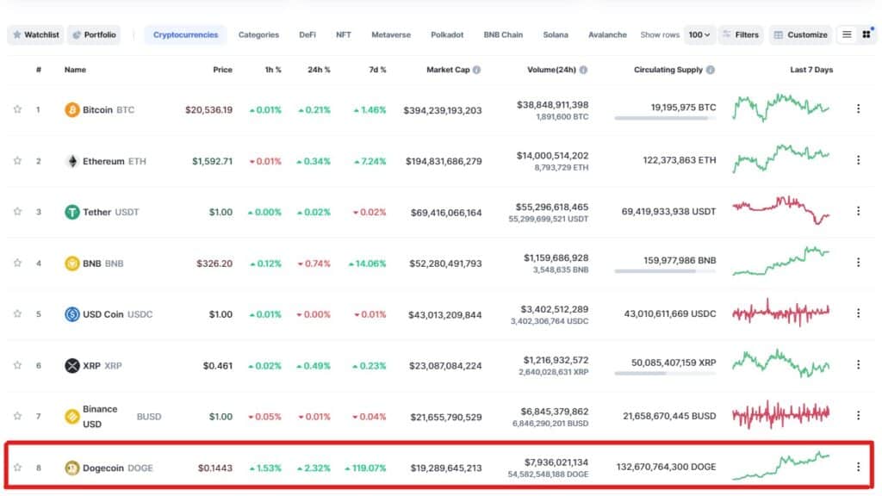Show Market Cap info tooltip icon
This screenshot has width=882, height=496.
pyautogui.click(x=476, y=70)
